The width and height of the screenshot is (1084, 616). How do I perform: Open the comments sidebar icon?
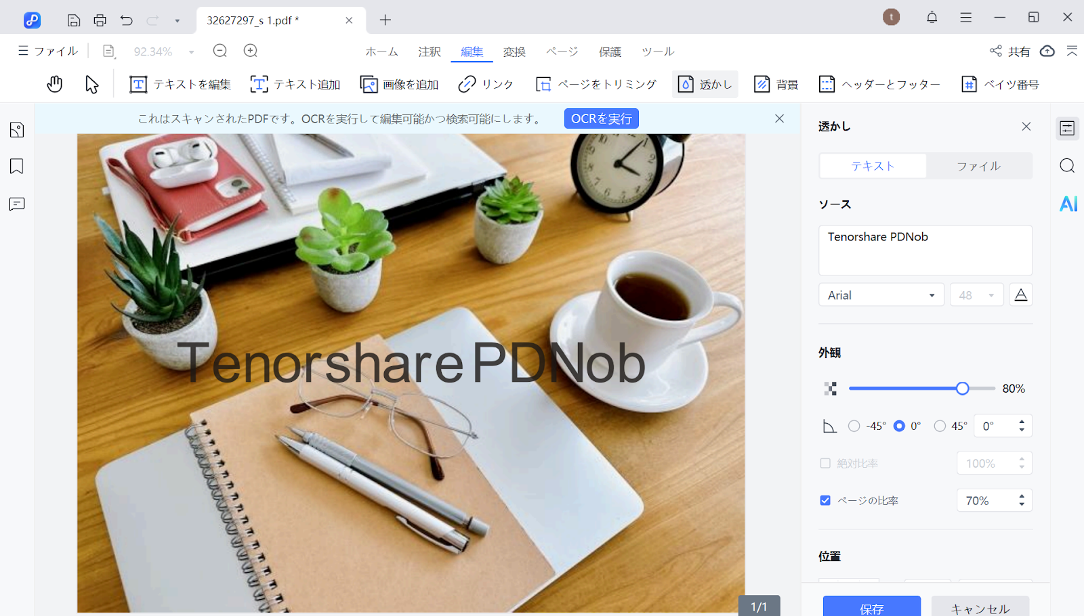pyautogui.click(x=17, y=204)
